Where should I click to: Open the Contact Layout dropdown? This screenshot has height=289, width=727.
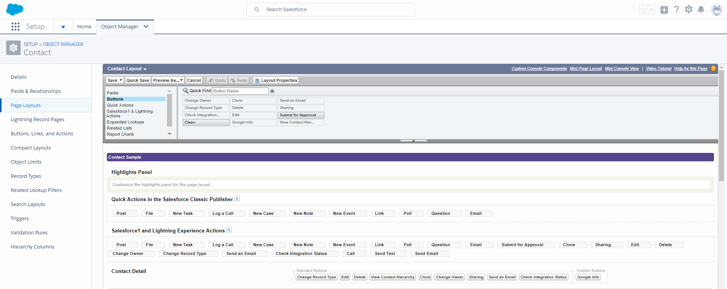(127, 69)
